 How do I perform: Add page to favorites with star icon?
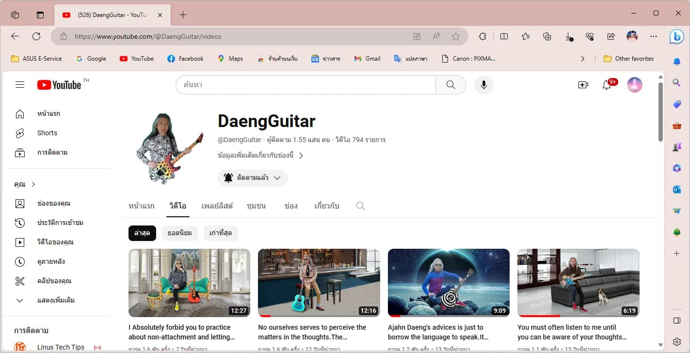455,36
